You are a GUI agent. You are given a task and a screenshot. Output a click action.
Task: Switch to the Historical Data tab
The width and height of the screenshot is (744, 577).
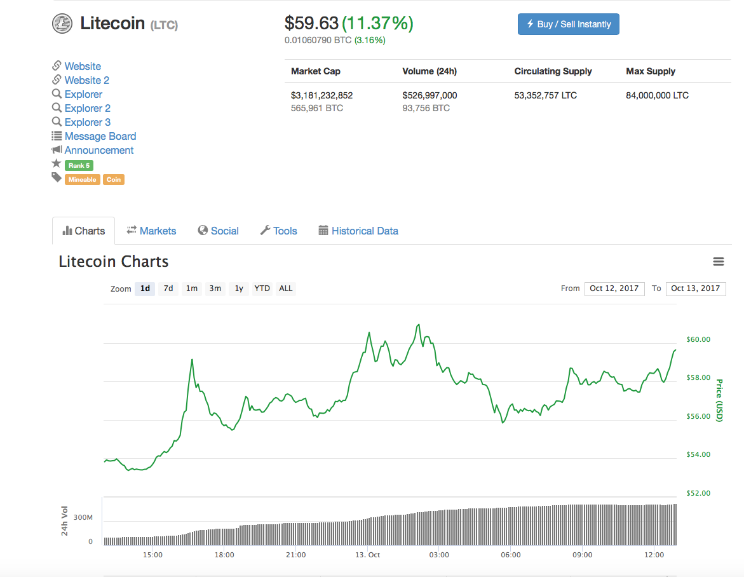pyautogui.click(x=358, y=231)
